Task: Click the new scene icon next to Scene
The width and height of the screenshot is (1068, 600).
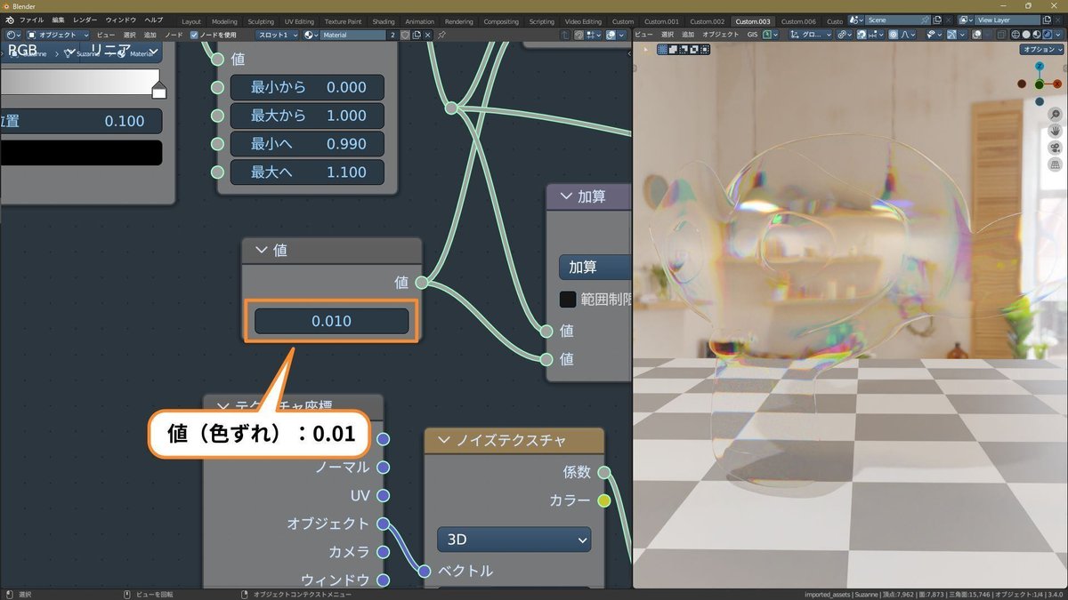Action: 937,20
